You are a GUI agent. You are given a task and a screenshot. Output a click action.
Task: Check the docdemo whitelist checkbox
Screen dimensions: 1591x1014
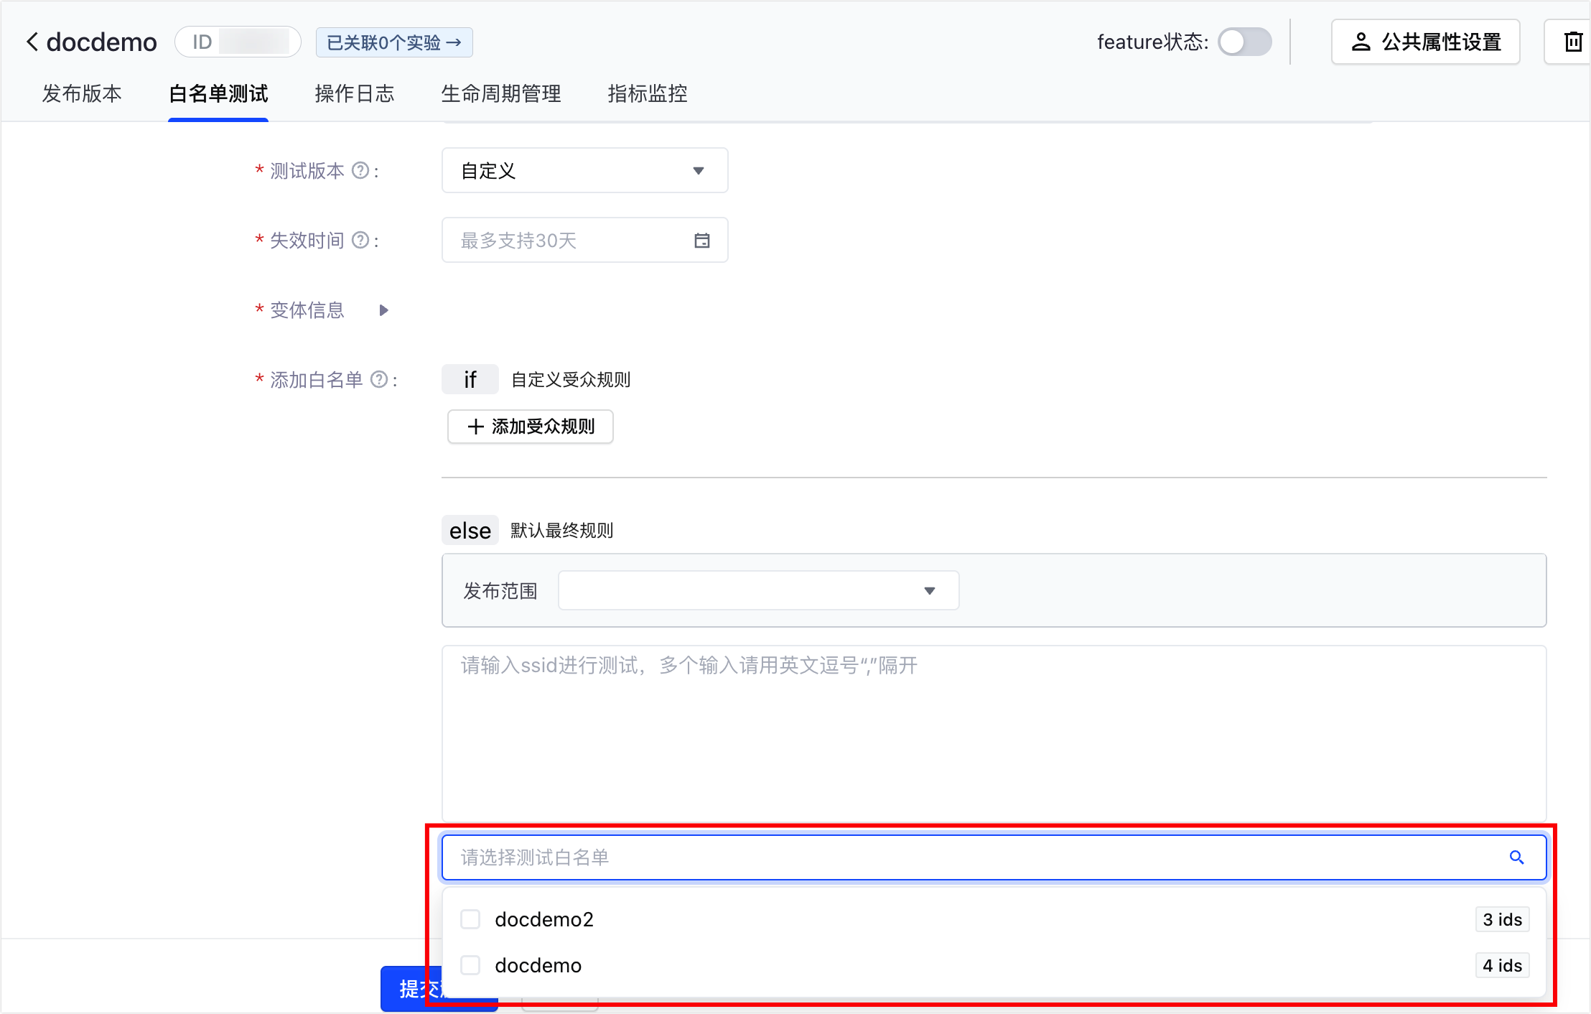(470, 965)
